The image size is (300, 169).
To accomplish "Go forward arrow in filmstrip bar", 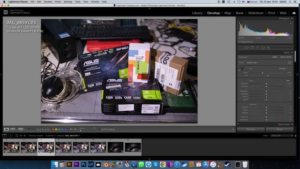I will tap(24, 136).
